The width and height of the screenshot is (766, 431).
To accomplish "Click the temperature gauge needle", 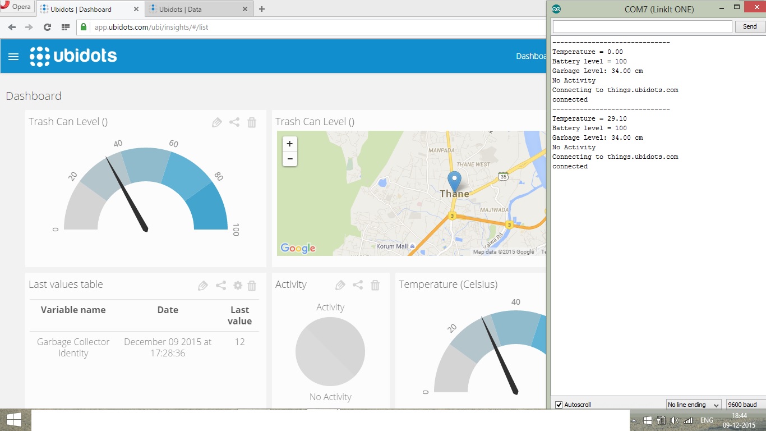I will (x=500, y=356).
